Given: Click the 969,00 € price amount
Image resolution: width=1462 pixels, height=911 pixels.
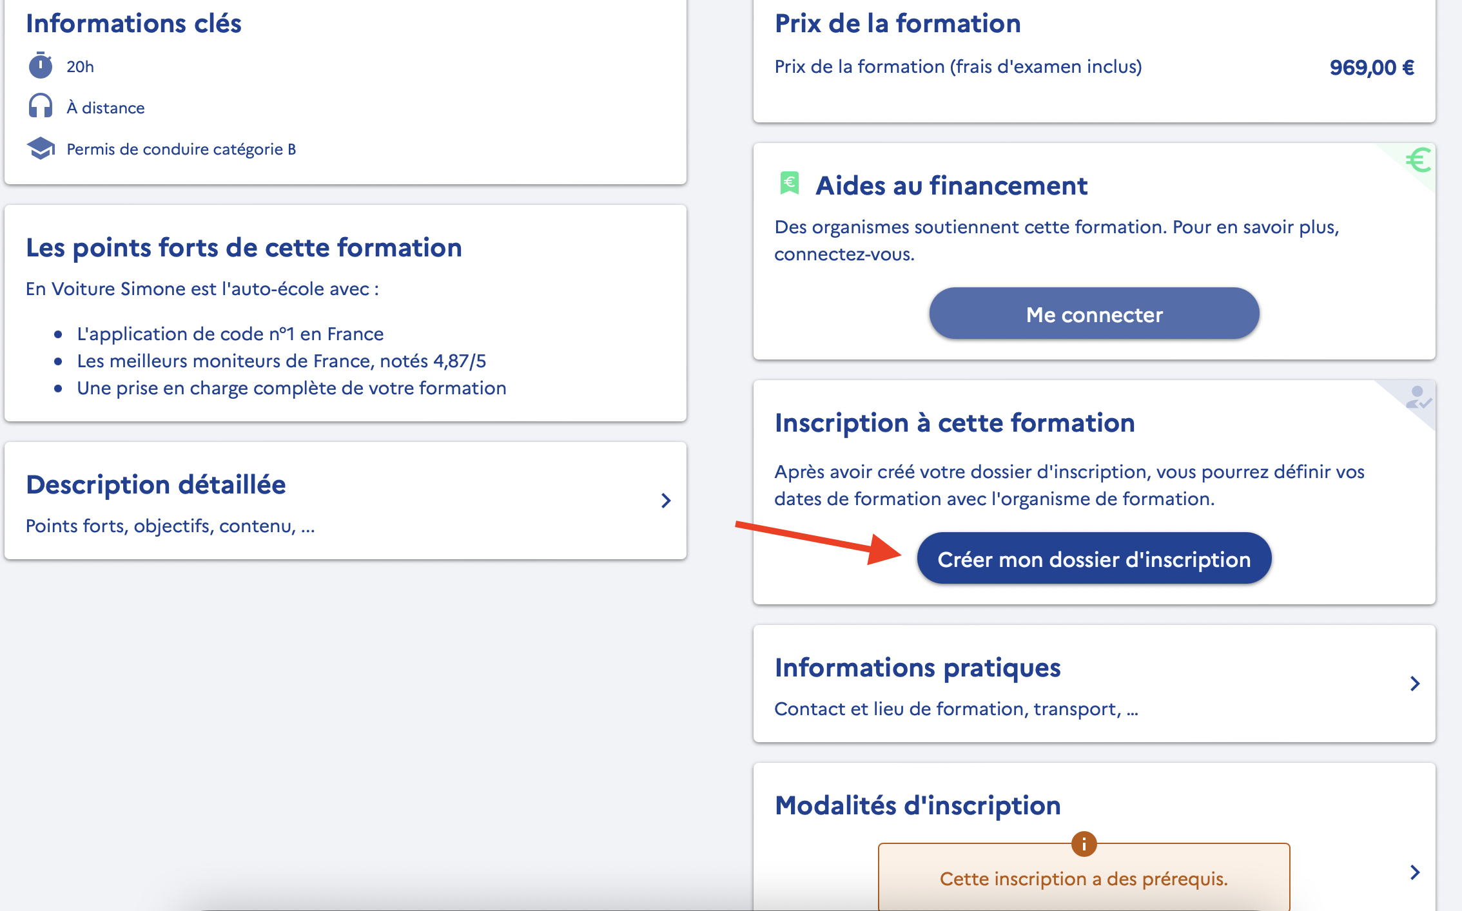Looking at the screenshot, I should [x=1372, y=67].
